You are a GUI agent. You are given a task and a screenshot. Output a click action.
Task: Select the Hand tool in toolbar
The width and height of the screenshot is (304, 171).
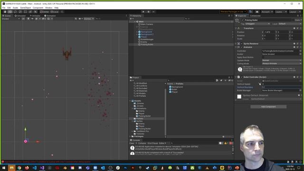click(5, 12)
